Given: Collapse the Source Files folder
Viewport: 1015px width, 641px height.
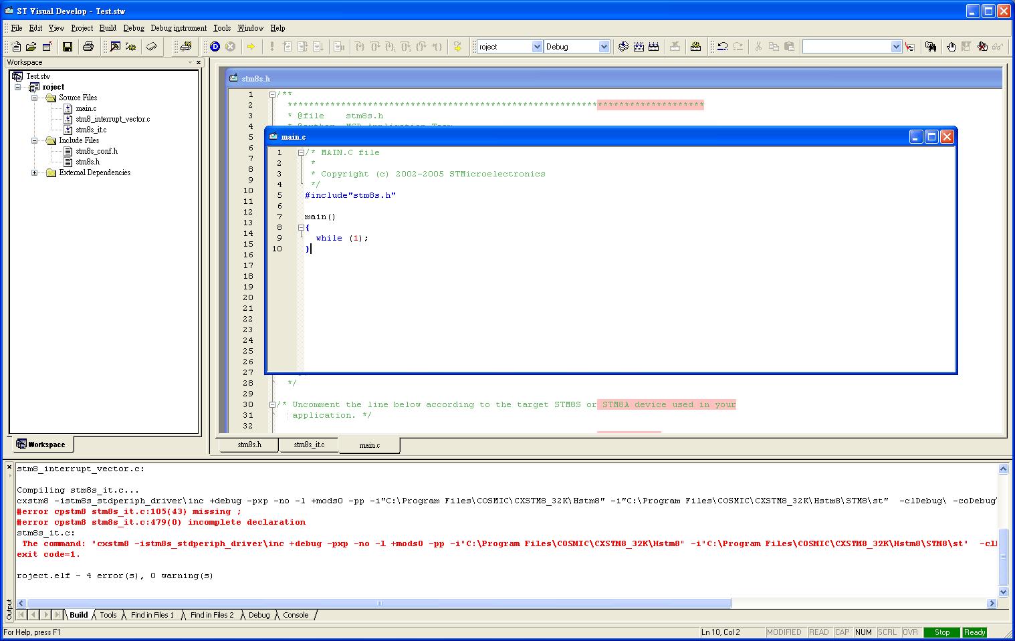Looking at the screenshot, I should [x=34, y=98].
